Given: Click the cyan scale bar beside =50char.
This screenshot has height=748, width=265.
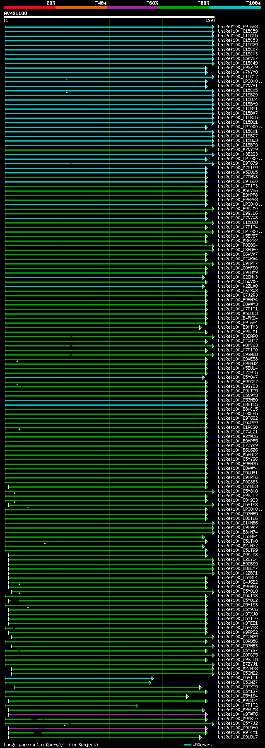Looking at the screenshot, I should (x=188, y=745).
